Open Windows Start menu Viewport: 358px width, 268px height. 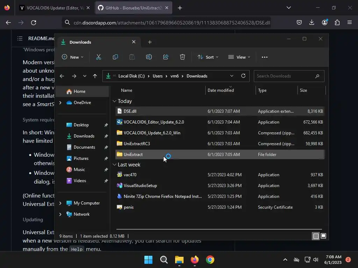coord(148,260)
